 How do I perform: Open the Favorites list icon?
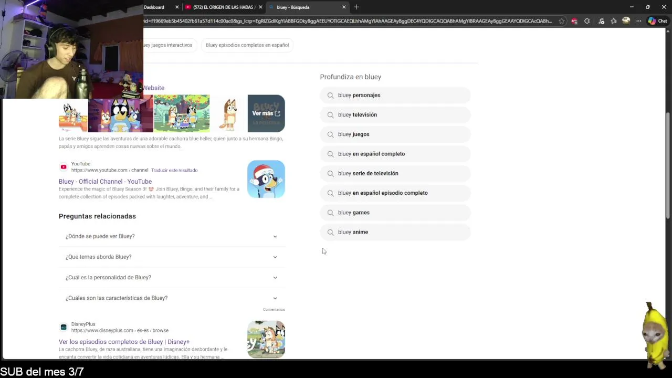point(613,21)
